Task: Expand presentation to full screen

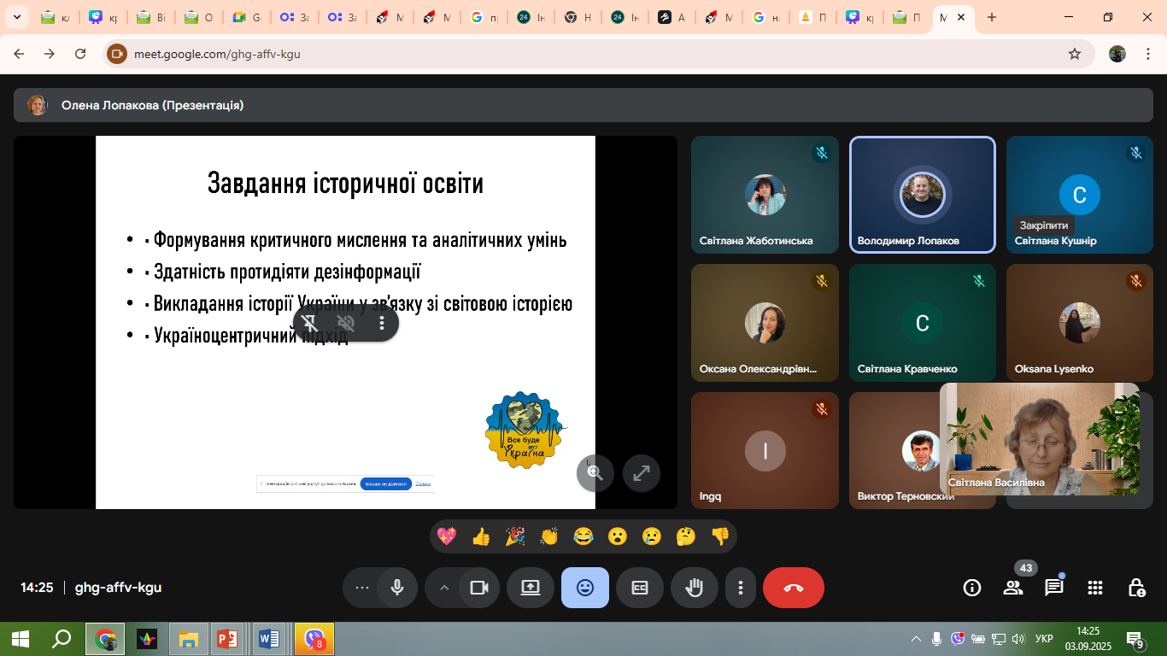Action: point(641,472)
